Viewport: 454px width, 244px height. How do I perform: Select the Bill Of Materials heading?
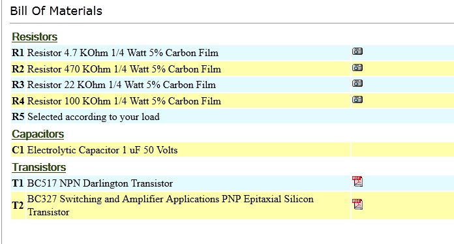[56, 11]
